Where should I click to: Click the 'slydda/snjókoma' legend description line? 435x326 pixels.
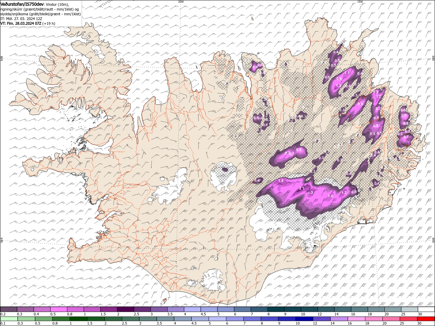[40, 14]
